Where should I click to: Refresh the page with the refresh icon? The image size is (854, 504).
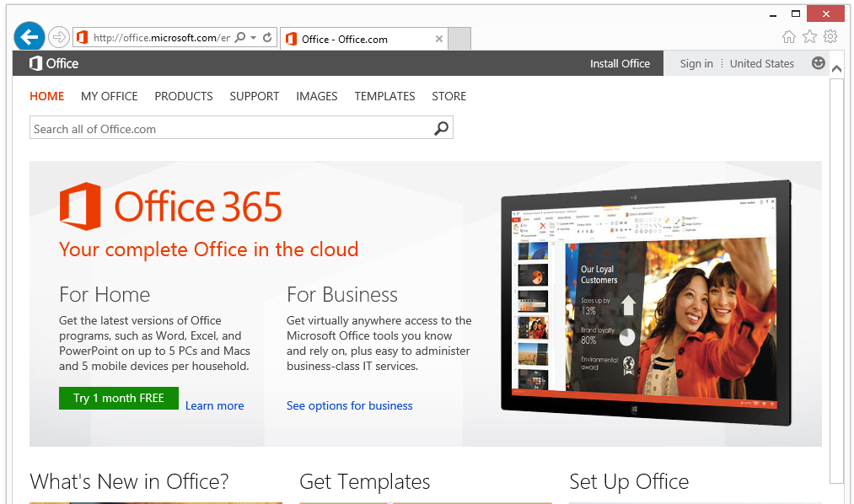[x=266, y=38]
